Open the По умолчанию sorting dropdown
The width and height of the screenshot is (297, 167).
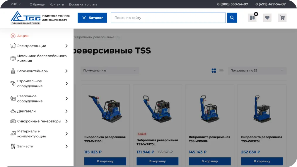110,71
